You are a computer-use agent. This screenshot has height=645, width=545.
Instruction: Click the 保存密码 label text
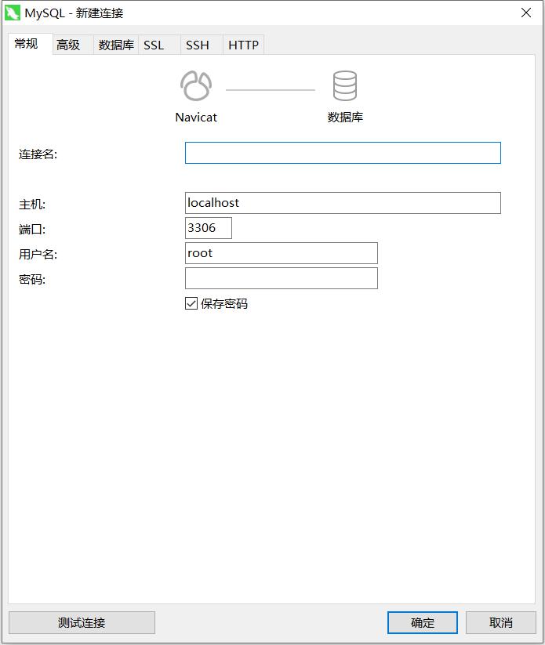coord(224,303)
